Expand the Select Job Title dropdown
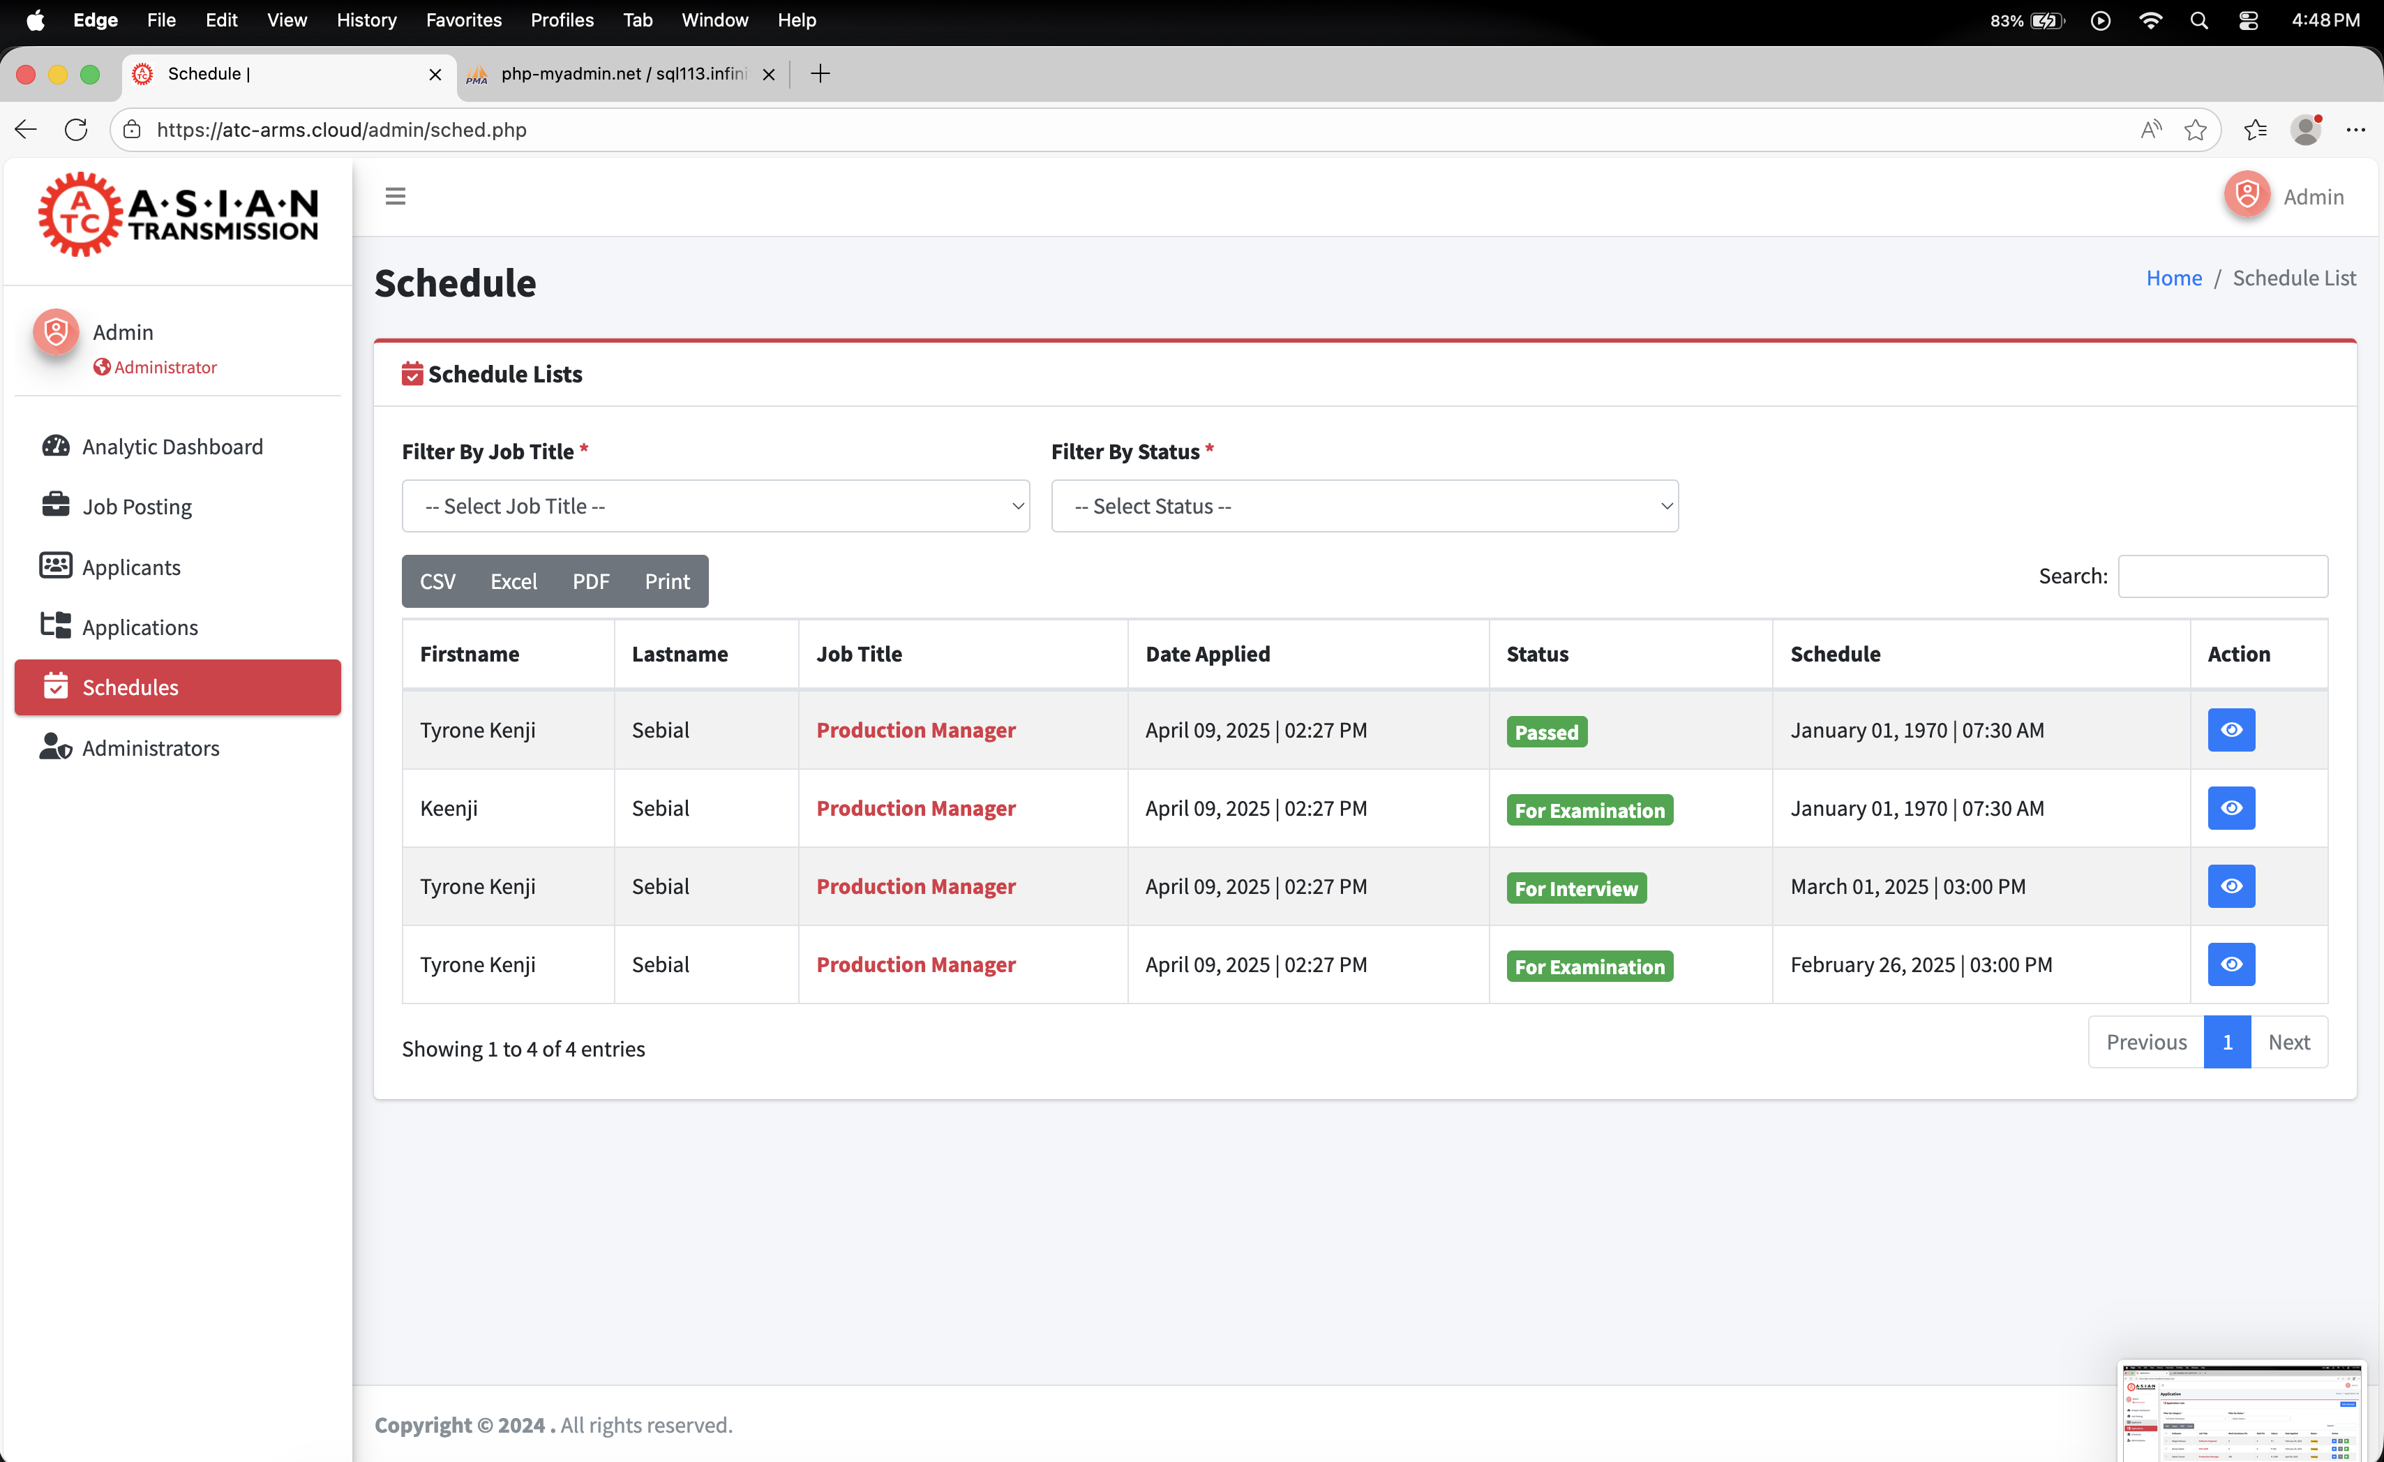Image resolution: width=2384 pixels, height=1462 pixels. [x=715, y=506]
